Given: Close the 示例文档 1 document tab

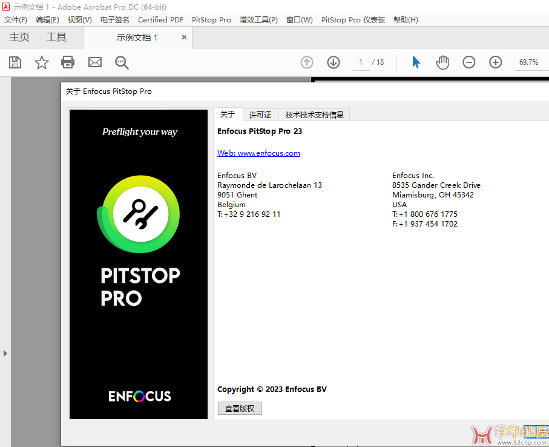Looking at the screenshot, I should pos(184,38).
